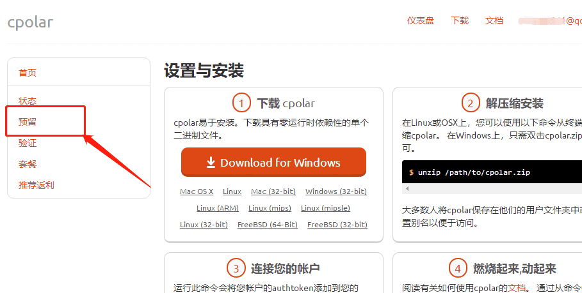Download the Linux version

(x=232, y=192)
